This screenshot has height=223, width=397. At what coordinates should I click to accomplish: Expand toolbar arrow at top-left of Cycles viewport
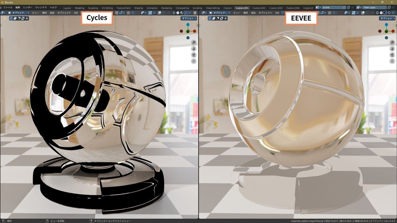click(5, 19)
